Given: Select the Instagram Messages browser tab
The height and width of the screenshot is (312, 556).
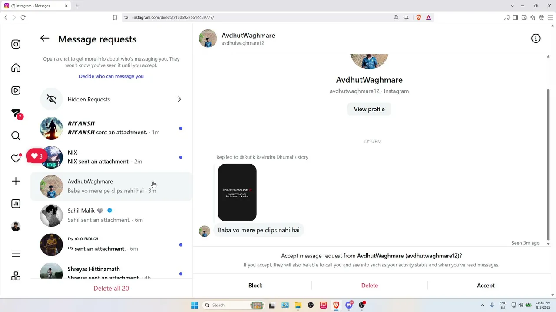Looking at the screenshot, I should (36, 6).
